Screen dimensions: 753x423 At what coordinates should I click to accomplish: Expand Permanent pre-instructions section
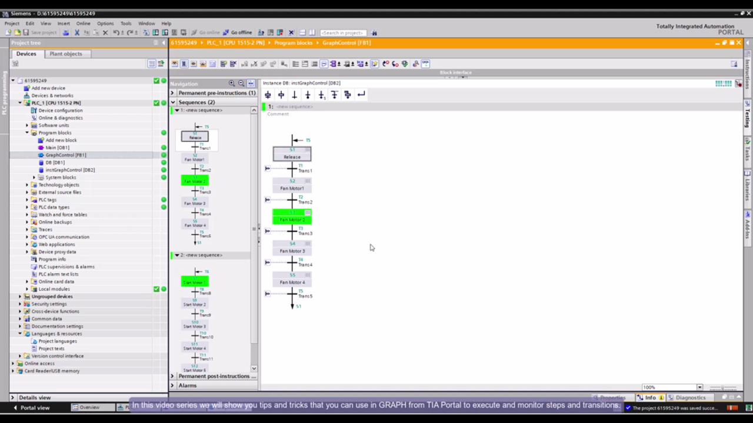172,93
